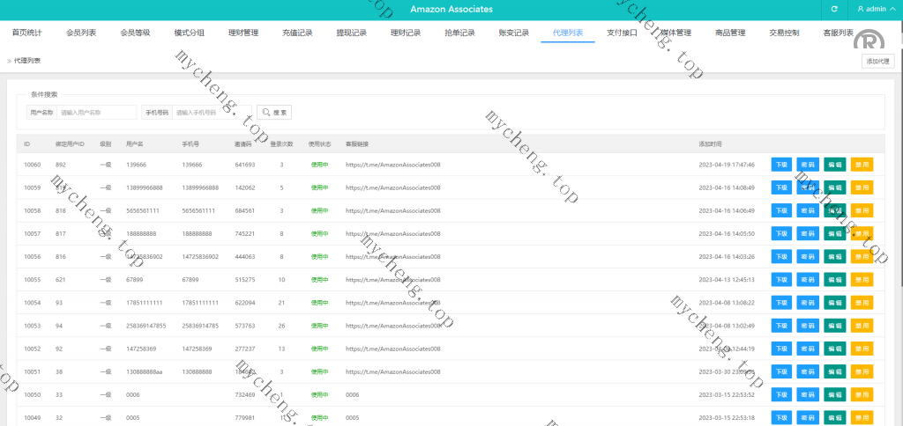Focus the 用户名称 search input field
Image resolution: width=903 pixels, height=426 pixels.
pos(97,113)
